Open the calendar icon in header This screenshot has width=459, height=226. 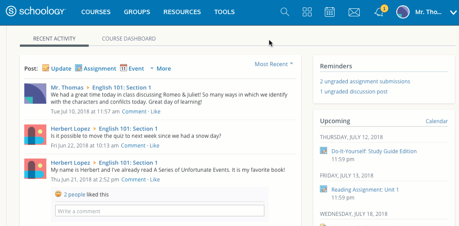coord(330,12)
